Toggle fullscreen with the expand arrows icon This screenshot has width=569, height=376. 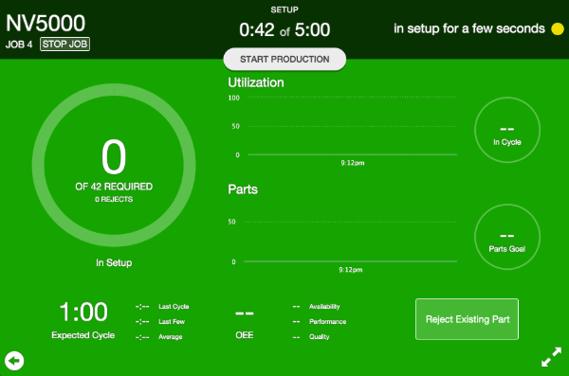[x=551, y=357]
